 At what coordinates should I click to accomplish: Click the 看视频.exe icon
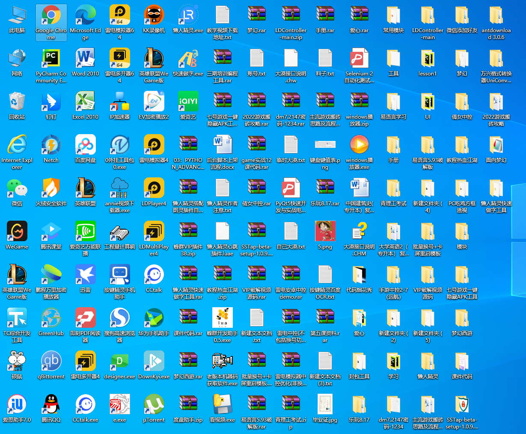[x=223, y=409]
